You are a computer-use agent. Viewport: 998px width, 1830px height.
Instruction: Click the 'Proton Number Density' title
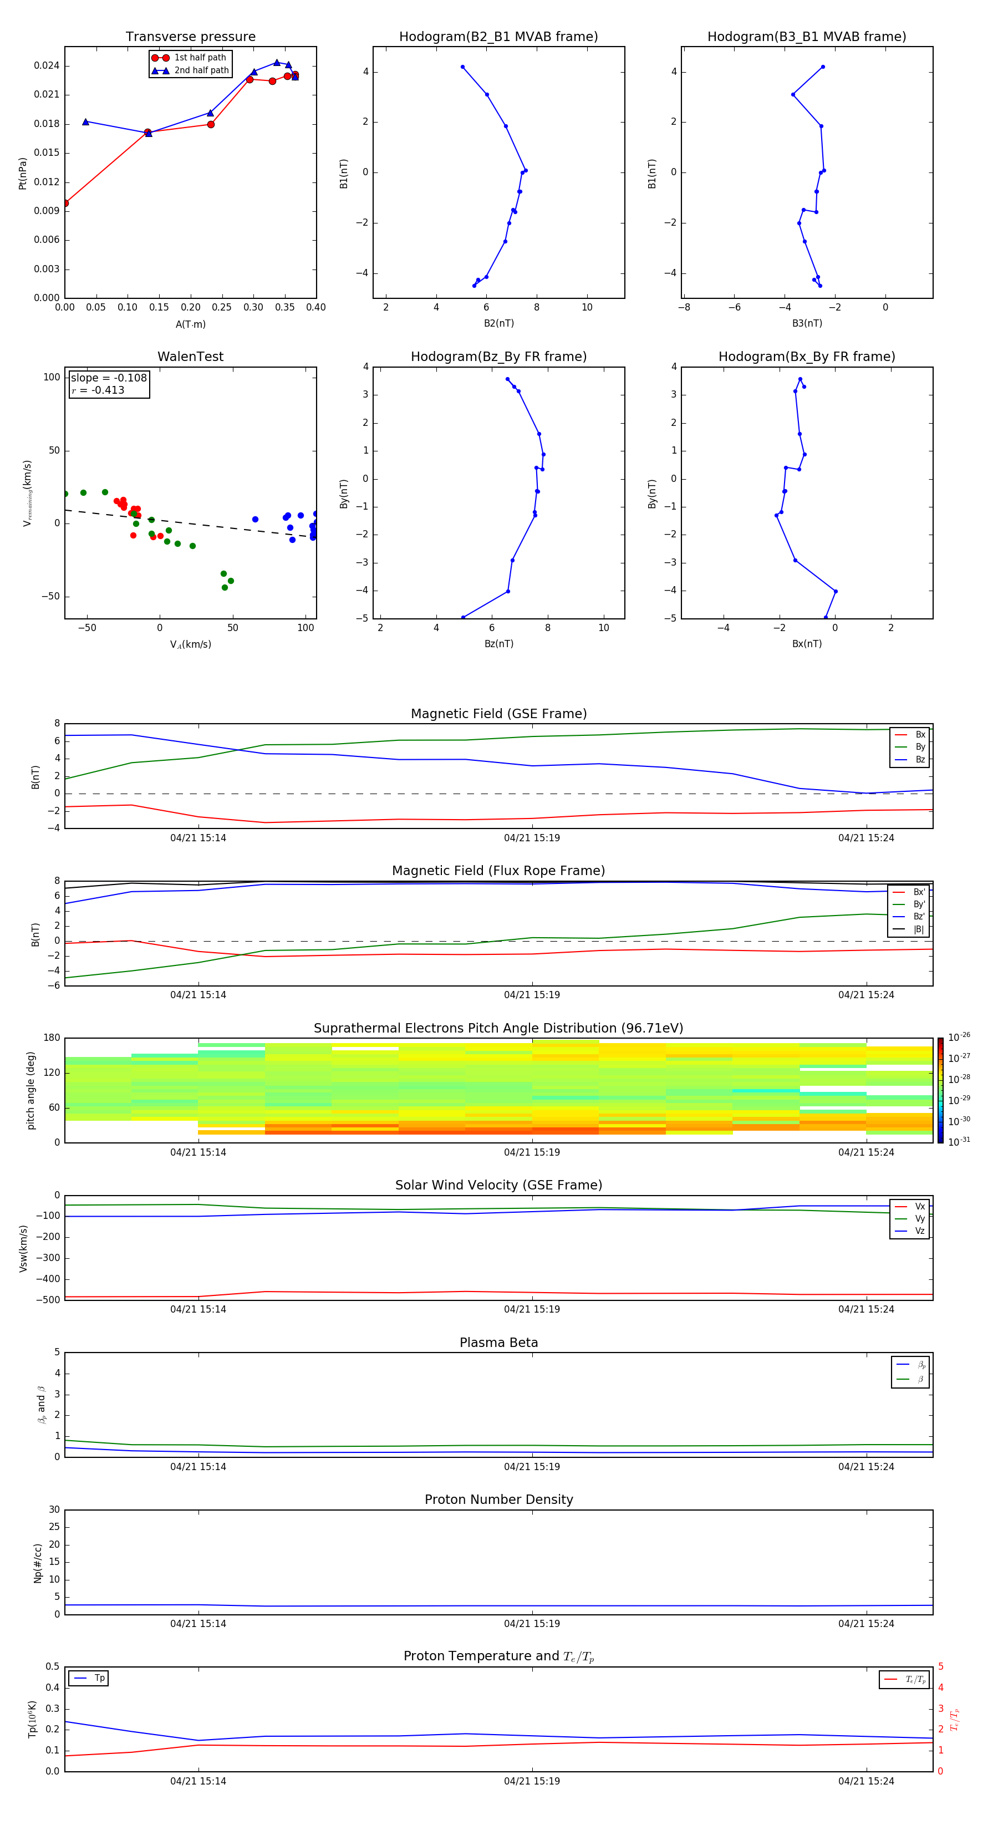(498, 1499)
